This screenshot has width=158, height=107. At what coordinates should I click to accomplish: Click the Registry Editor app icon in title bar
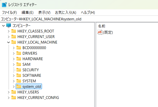click(x=4, y=5)
